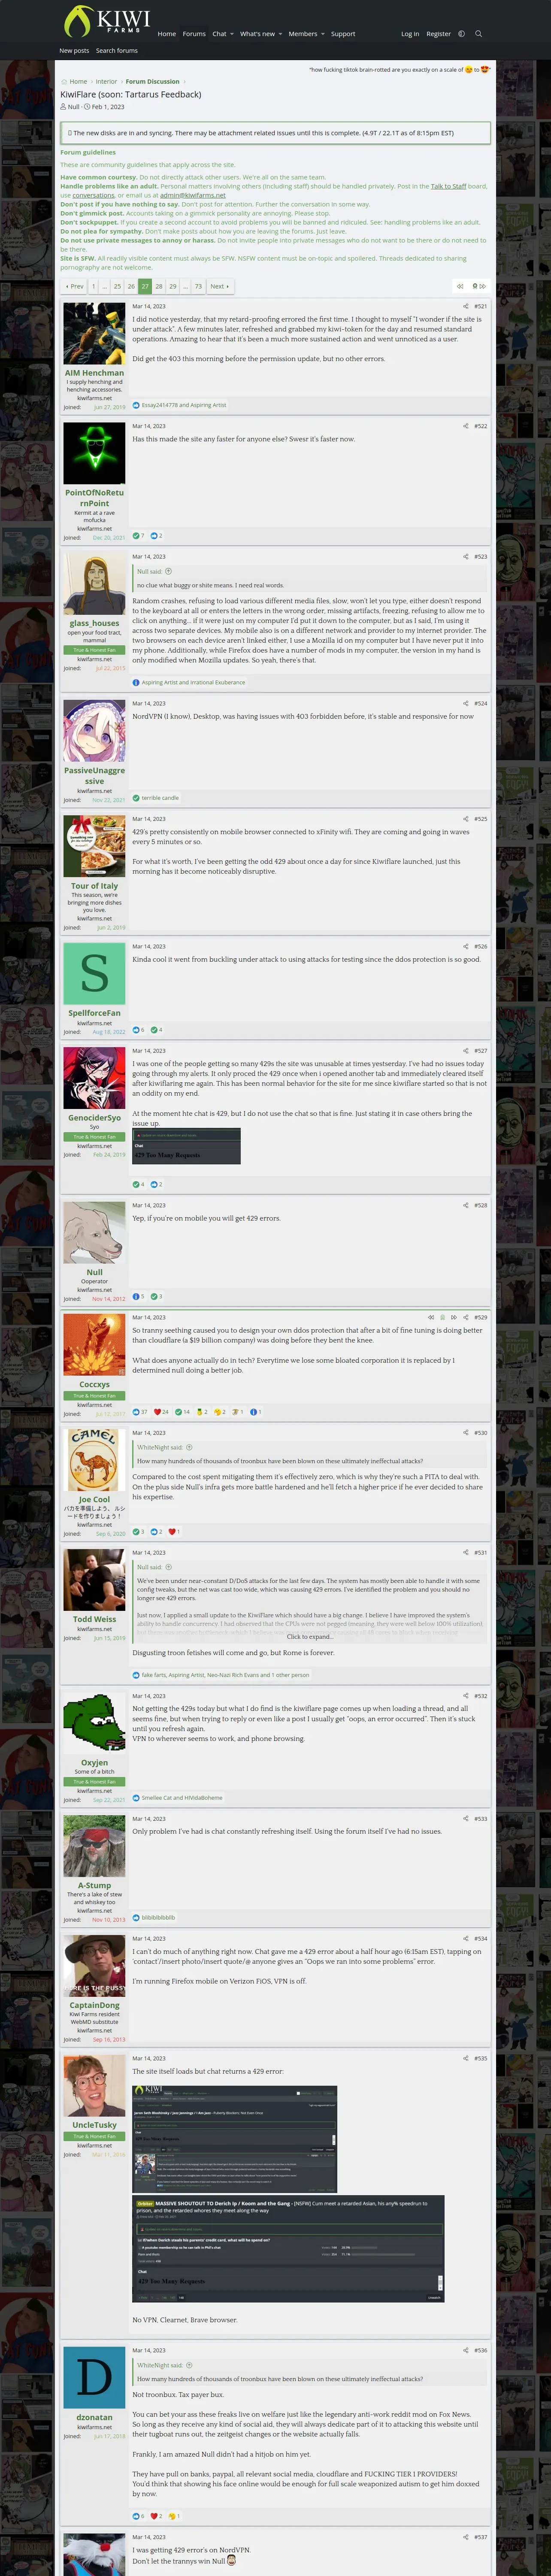Image resolution: width=551 pixels, height=2576 pixels.
Task: Click to expand the quote in post #531
Action: pyautogui.click(x=309, y=1636)
